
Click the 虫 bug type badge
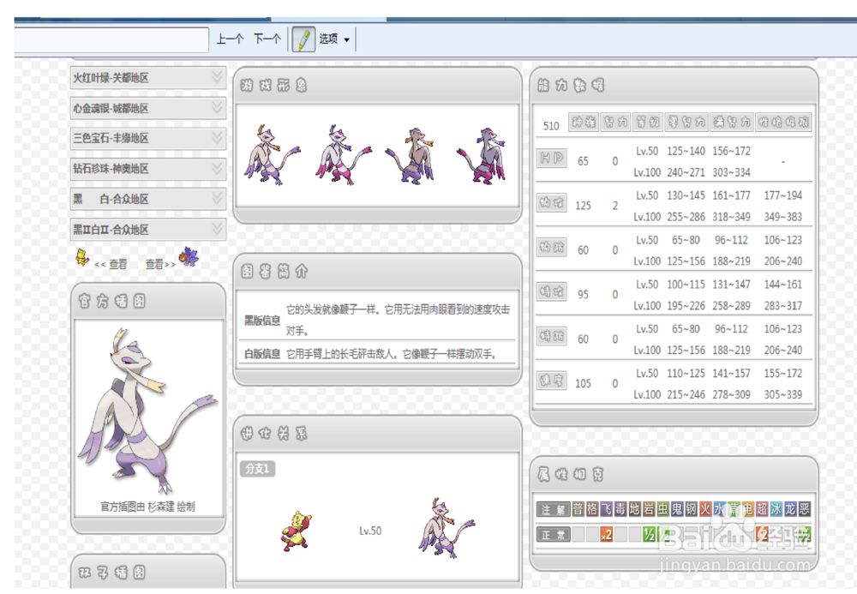(663, 509)
